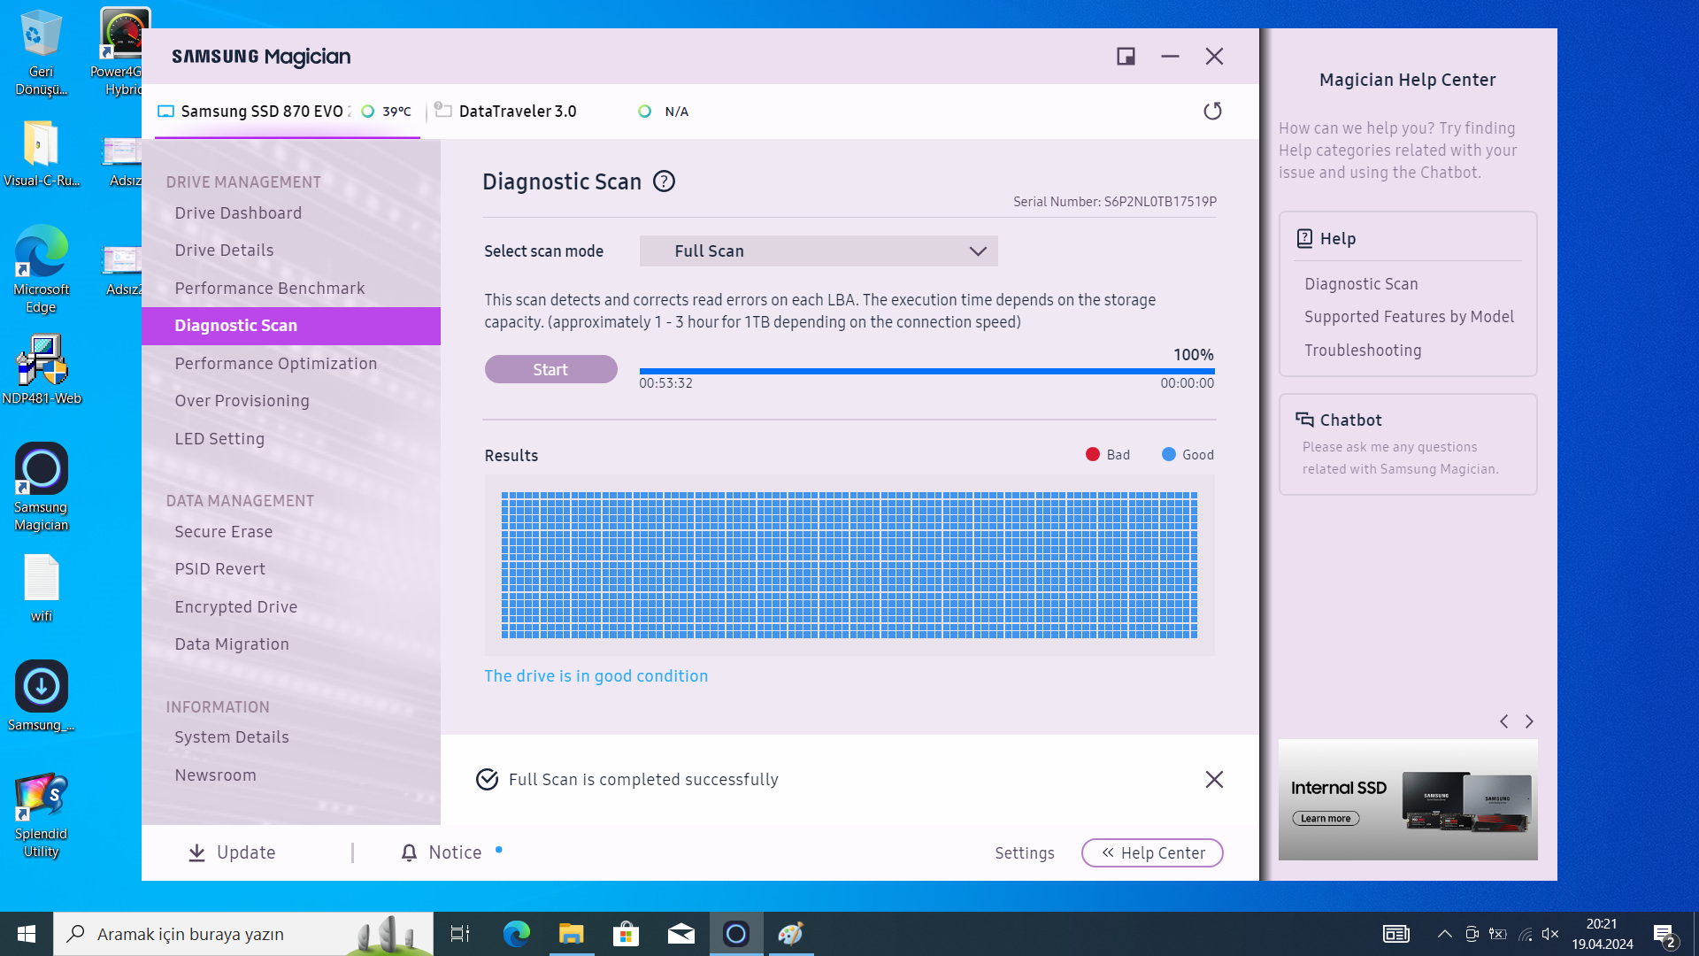Viewport: 1699px width, 956px height.
Task: Click the Diagnostic Scan help question icon
Action: [664, 181]
